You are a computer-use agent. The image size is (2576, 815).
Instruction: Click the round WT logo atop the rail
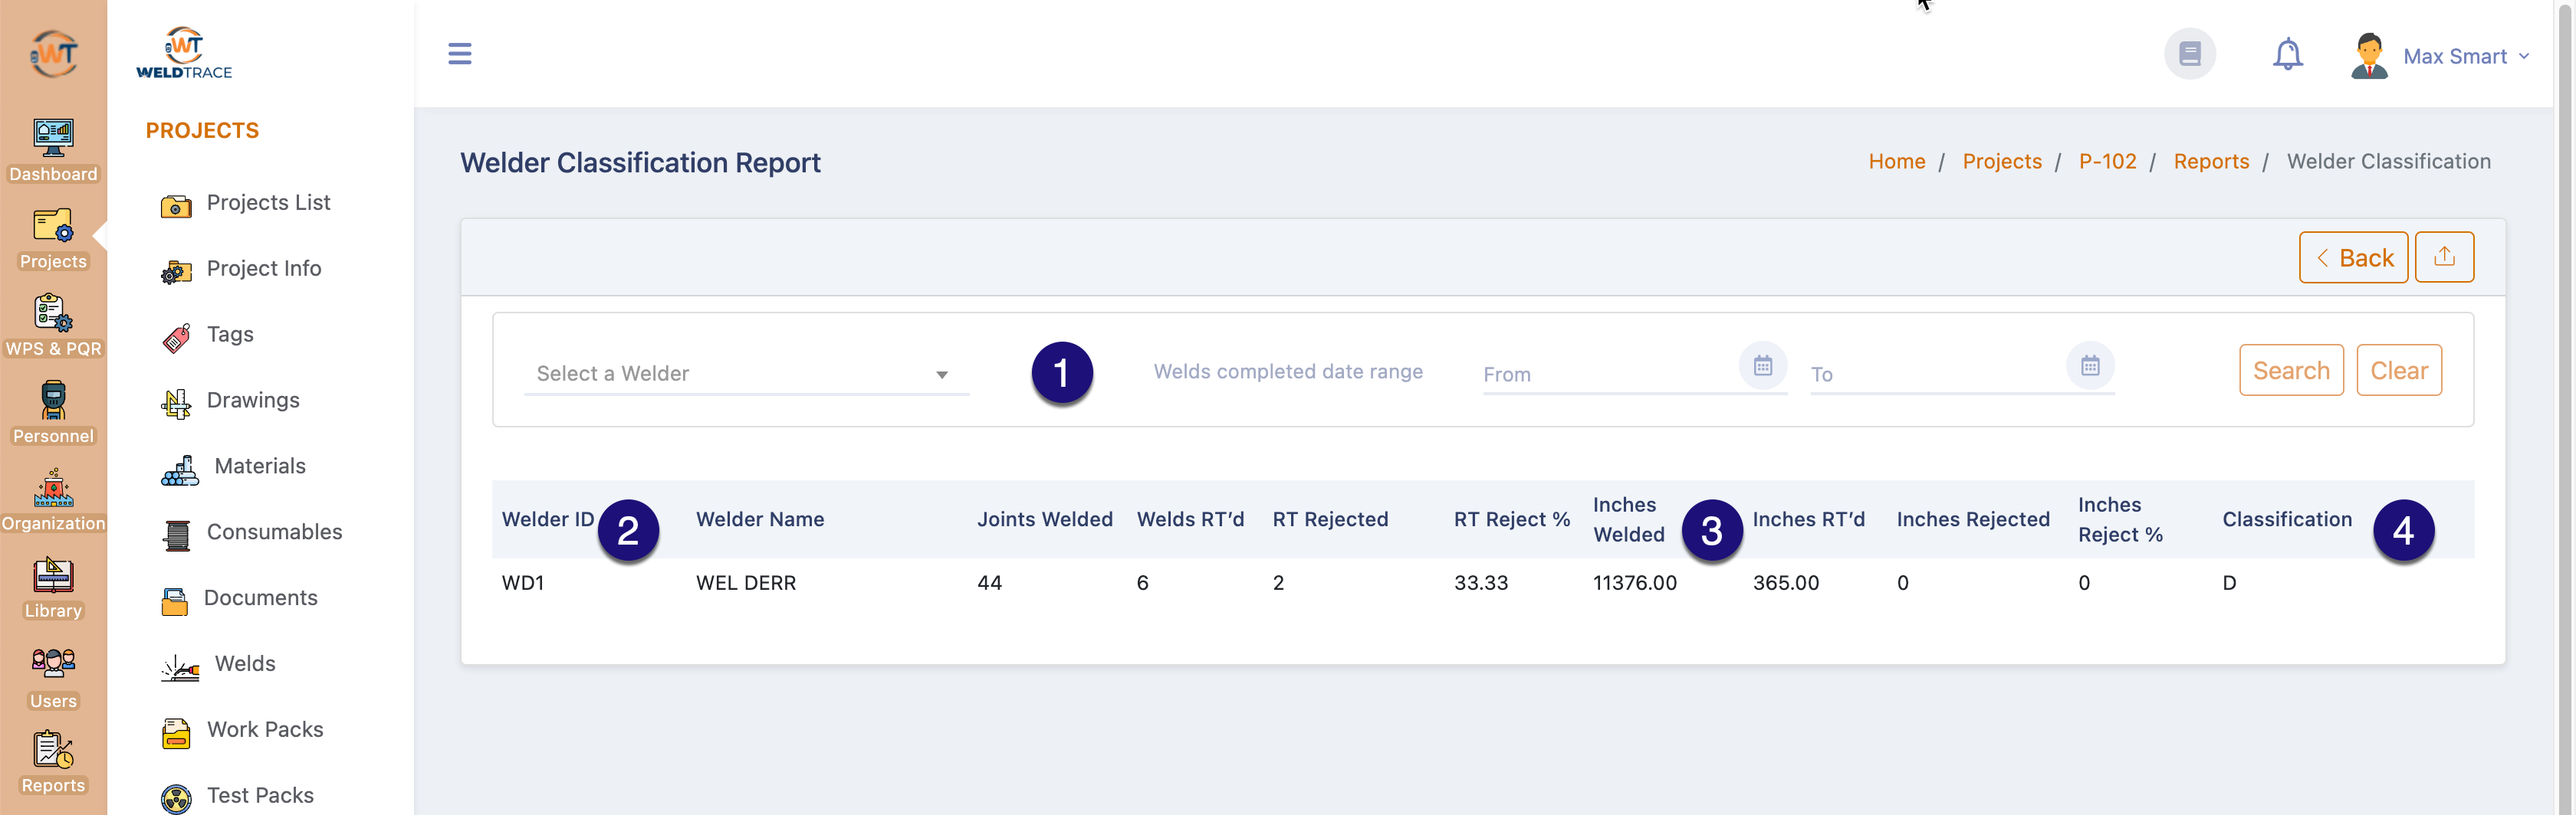click(53, 53)
